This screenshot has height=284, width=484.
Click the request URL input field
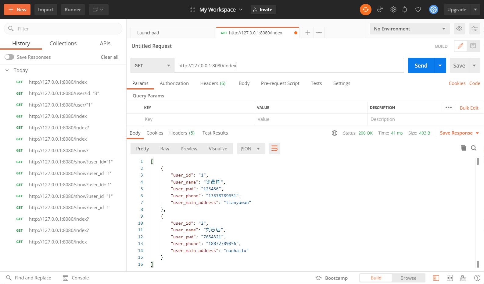point(289,65)
